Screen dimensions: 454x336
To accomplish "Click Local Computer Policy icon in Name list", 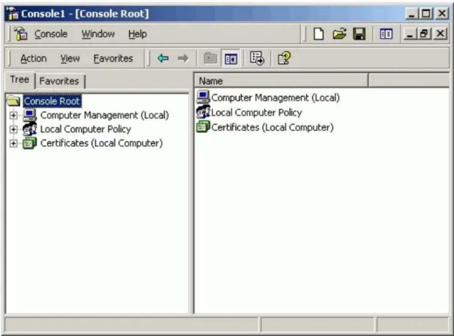I will [203, 112].
